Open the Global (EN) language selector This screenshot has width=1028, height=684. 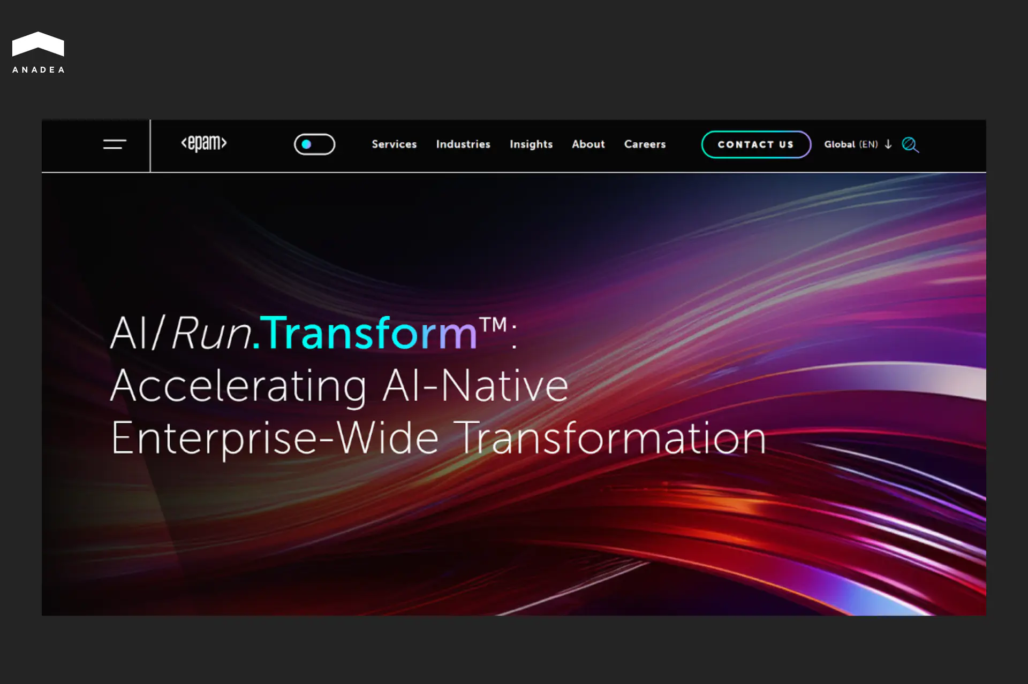[x=851, y=144]
